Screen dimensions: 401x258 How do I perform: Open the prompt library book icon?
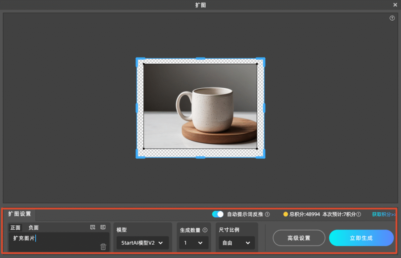103,227
